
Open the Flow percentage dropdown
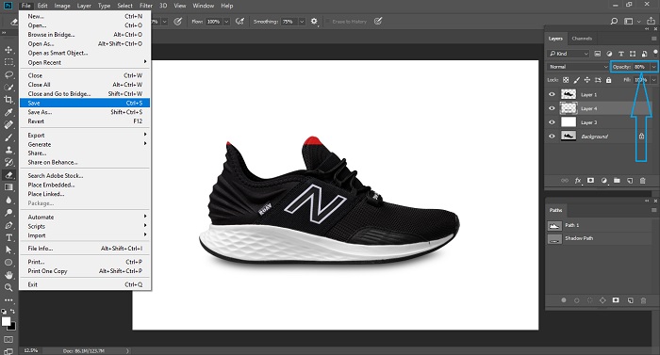pyautogui.click(x=226, y=22)
